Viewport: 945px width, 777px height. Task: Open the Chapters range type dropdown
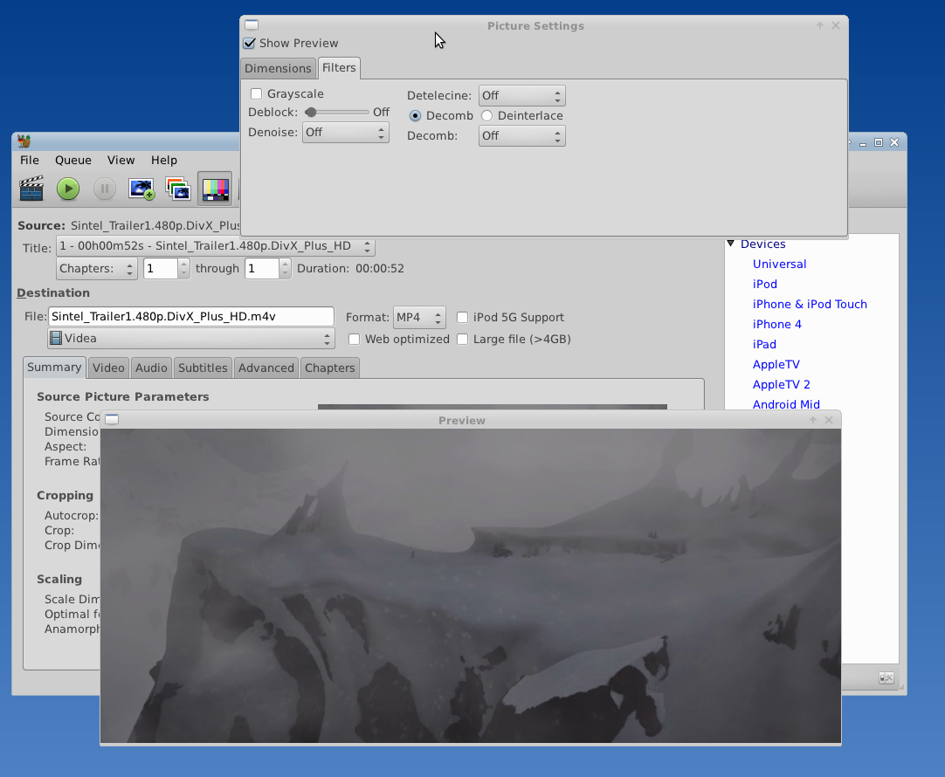[97, 269]
